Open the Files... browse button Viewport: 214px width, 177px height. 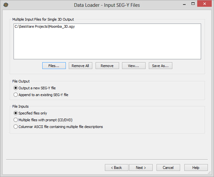tap(54, 66)
